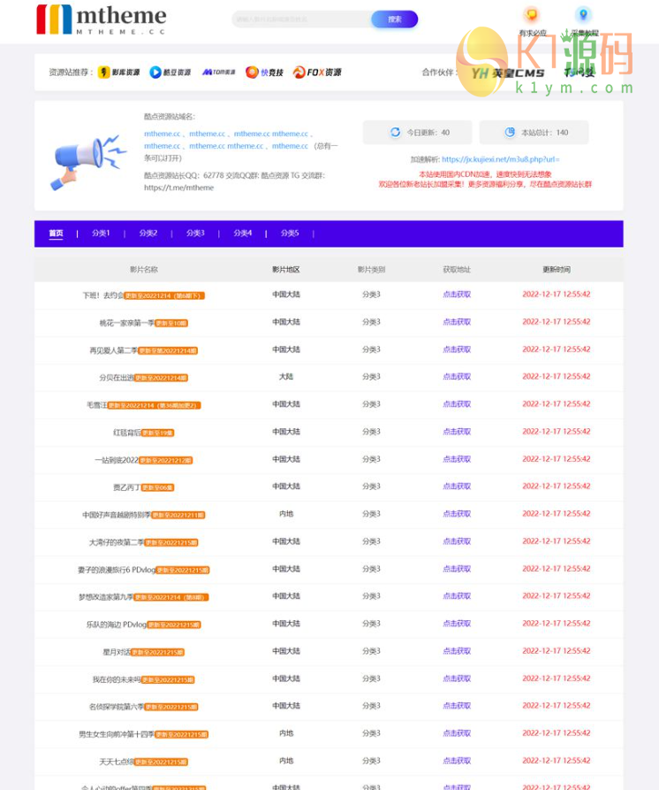The height and width of the screenshot is (790, 659).
Task: Switch to the 首页 tab
Action: click(56, 234)
